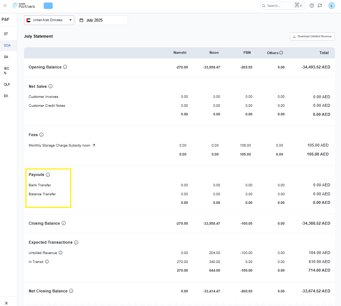The width and height of the screenshot is (341, 306).
Task: Show info for Fees
Action: pos(41,135)
